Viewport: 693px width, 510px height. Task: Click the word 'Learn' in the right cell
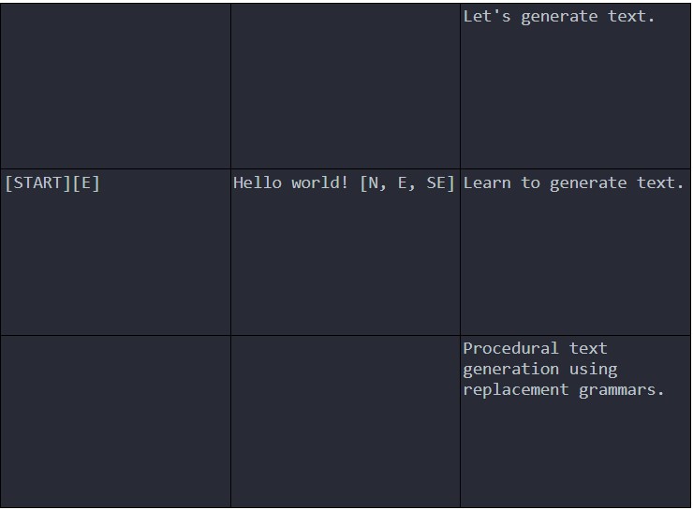[487, 182]
